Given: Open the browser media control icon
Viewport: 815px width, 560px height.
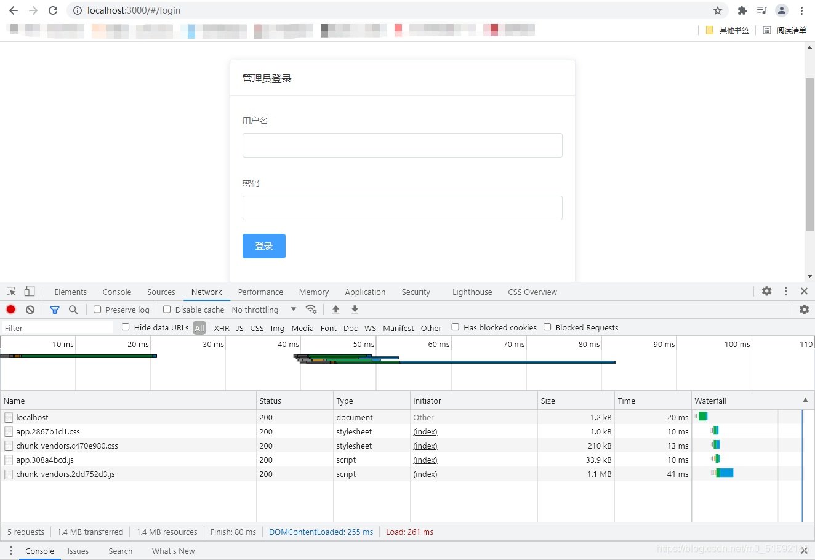Looking at the screenshot, I should 761,10.
